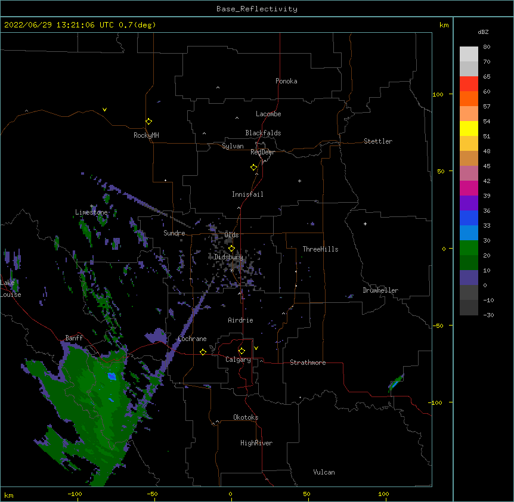Pick the magenta 39–42 dBZ legend swatch

pos(469,188)
